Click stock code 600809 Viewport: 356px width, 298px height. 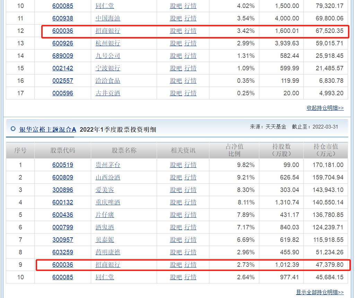coord(63,177)
